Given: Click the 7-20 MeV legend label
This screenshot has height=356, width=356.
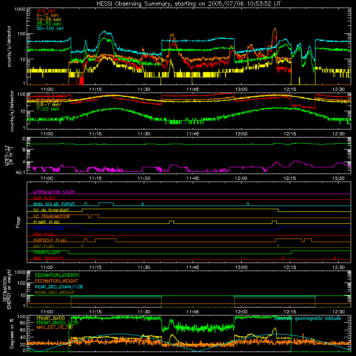Looking at the screenshot, I should (x=48, y=109).
